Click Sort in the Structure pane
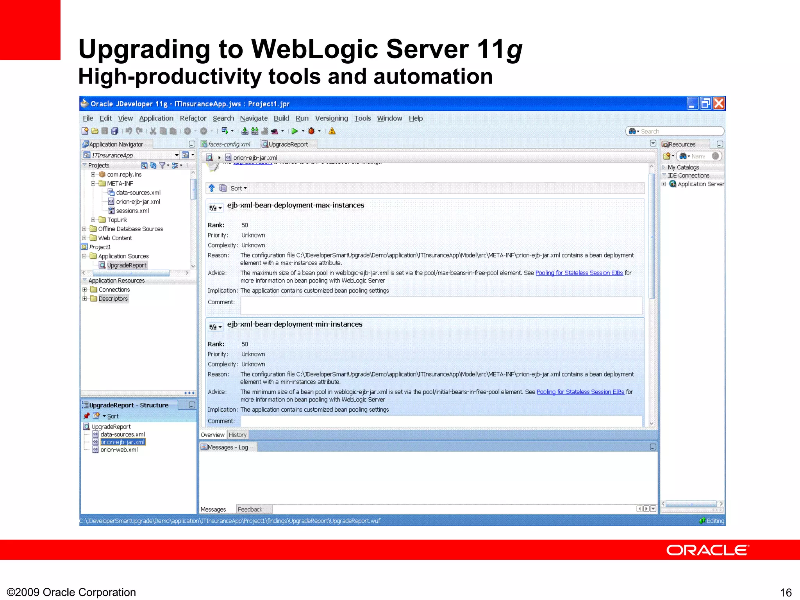This screenshot has height=600, width=800. (x=113, y=416)
